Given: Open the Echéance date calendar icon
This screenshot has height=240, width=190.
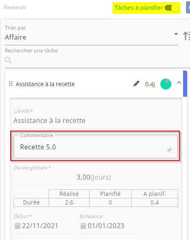Looking at the screenshot, I should coord(83,226).
